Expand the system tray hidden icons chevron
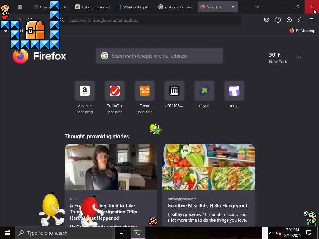Screen dimensions: 319x239 [271, 233]
